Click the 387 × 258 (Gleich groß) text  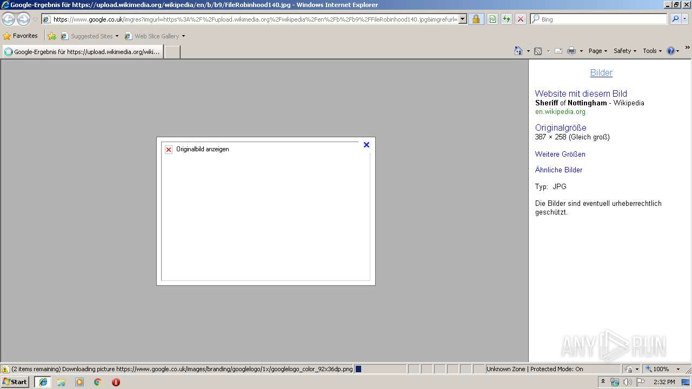(x=573, y=137)
